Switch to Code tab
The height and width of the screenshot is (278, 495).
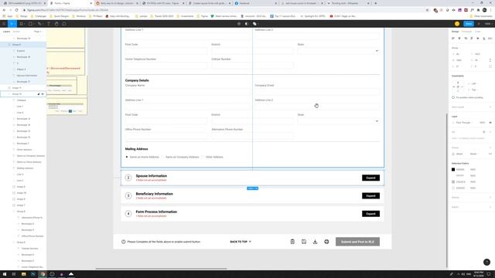tap(478, 32)
